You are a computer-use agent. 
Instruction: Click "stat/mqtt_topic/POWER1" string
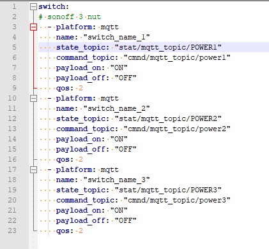click(168, 47)
